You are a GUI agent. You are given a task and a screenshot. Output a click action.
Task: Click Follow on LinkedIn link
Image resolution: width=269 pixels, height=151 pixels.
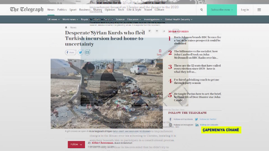[x=209, y=125]
